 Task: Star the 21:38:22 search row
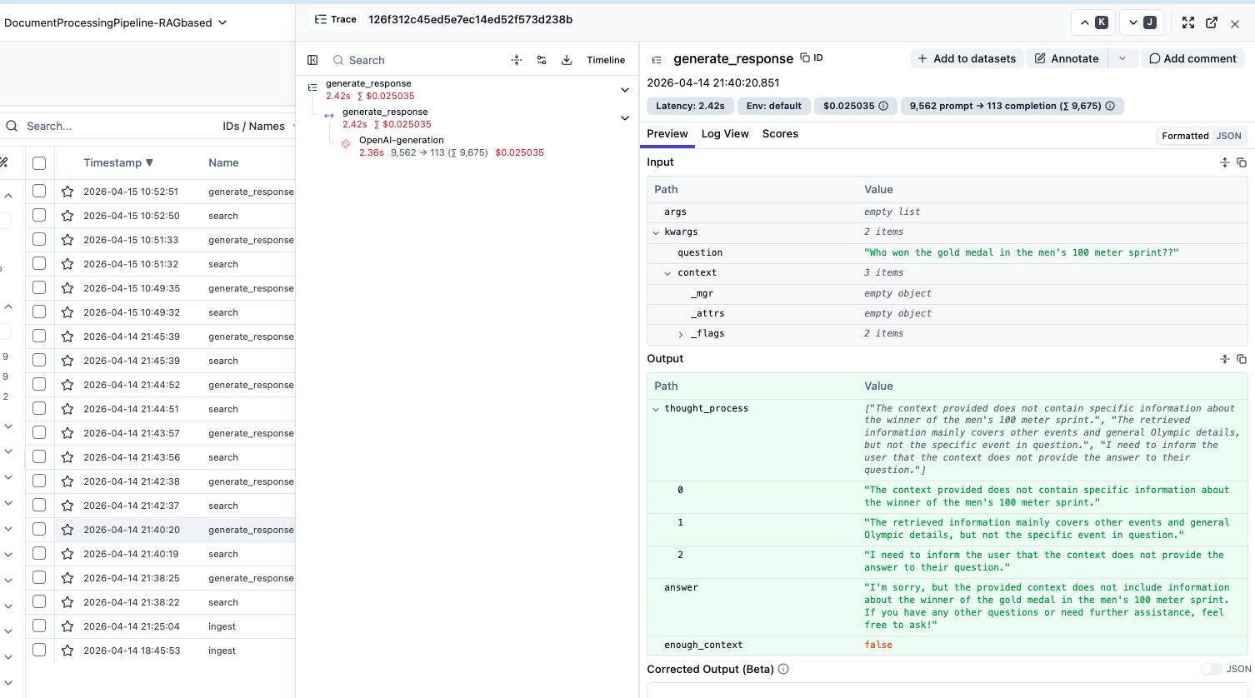point(67,602)
